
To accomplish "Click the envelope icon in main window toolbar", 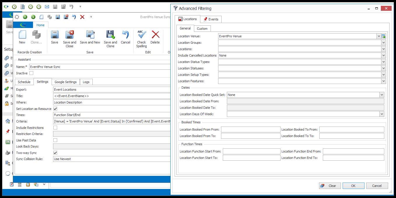I will tap(47, 6).
